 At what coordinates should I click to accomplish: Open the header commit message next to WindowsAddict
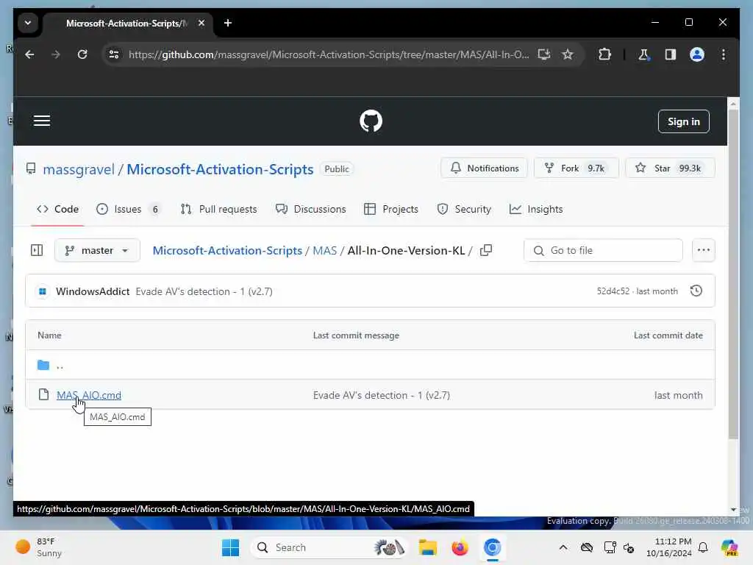point(204,291)
